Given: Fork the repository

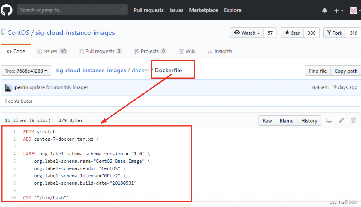Looking at the screenshot, I should click(335, 33).
